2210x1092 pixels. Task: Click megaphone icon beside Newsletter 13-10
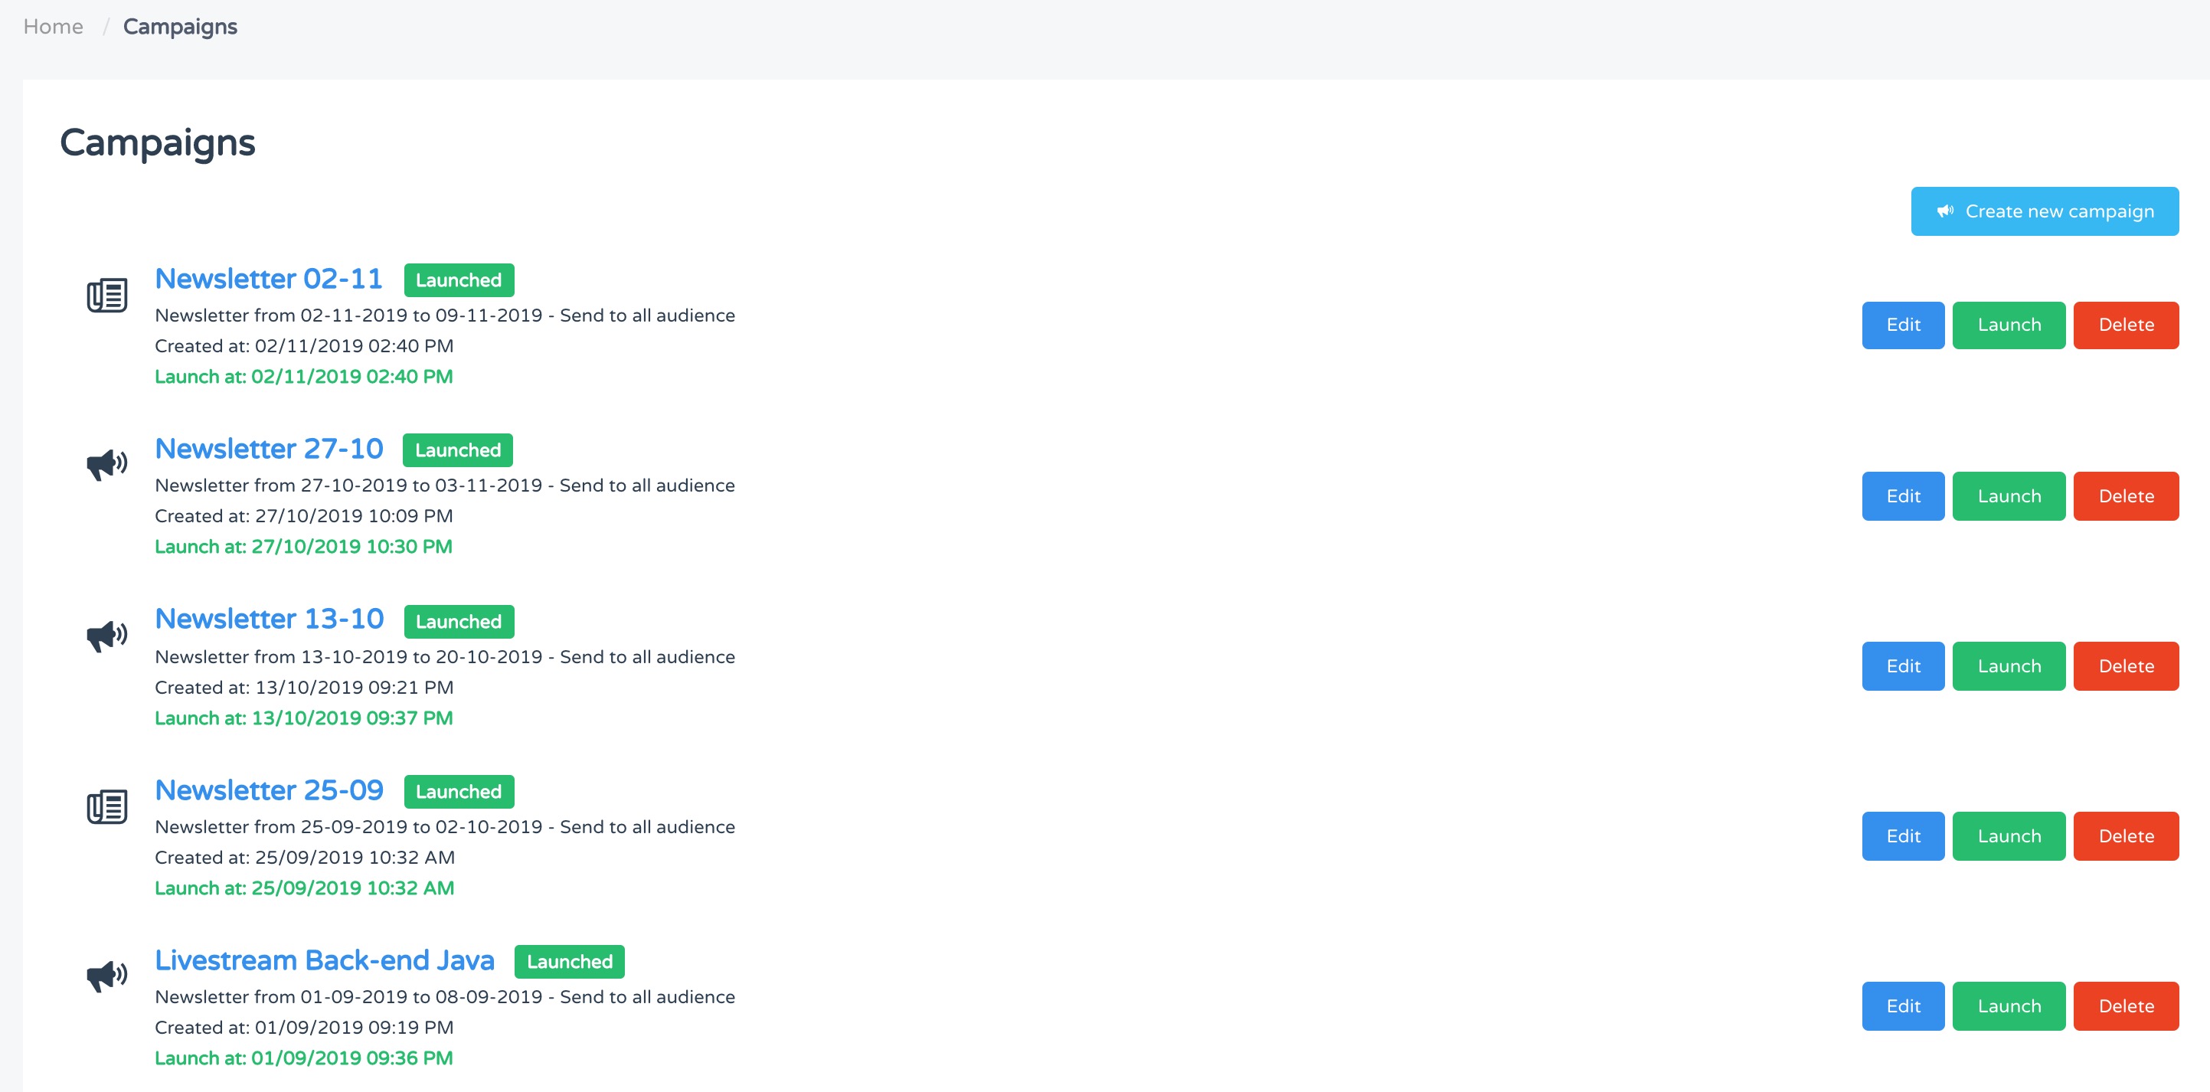[107, 636]
